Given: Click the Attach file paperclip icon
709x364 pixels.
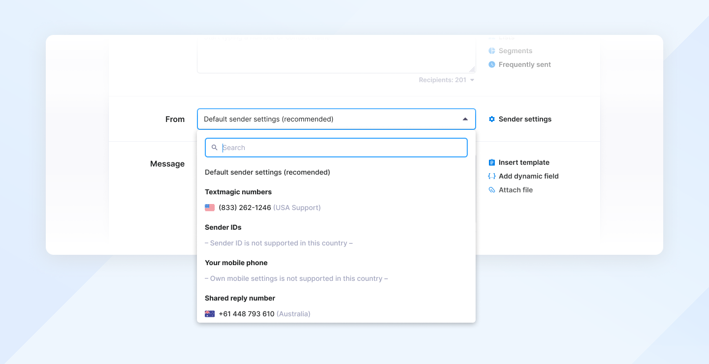Looking at the screenshot, I should pos(491,190).
